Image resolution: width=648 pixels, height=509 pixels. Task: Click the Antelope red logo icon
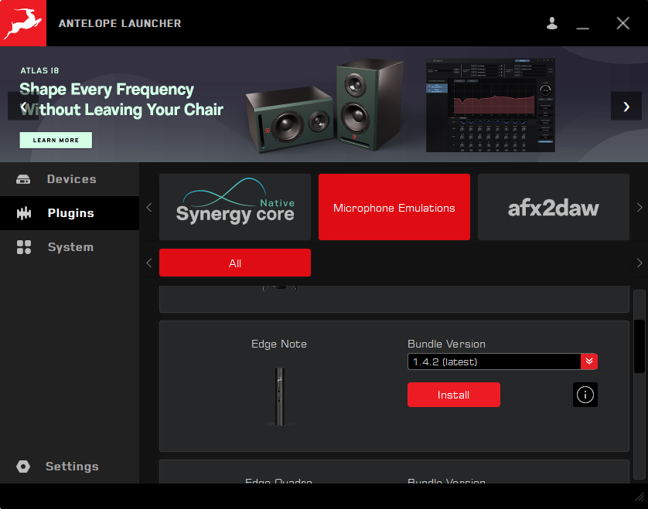pyautogui.click(x=23, y=23)
